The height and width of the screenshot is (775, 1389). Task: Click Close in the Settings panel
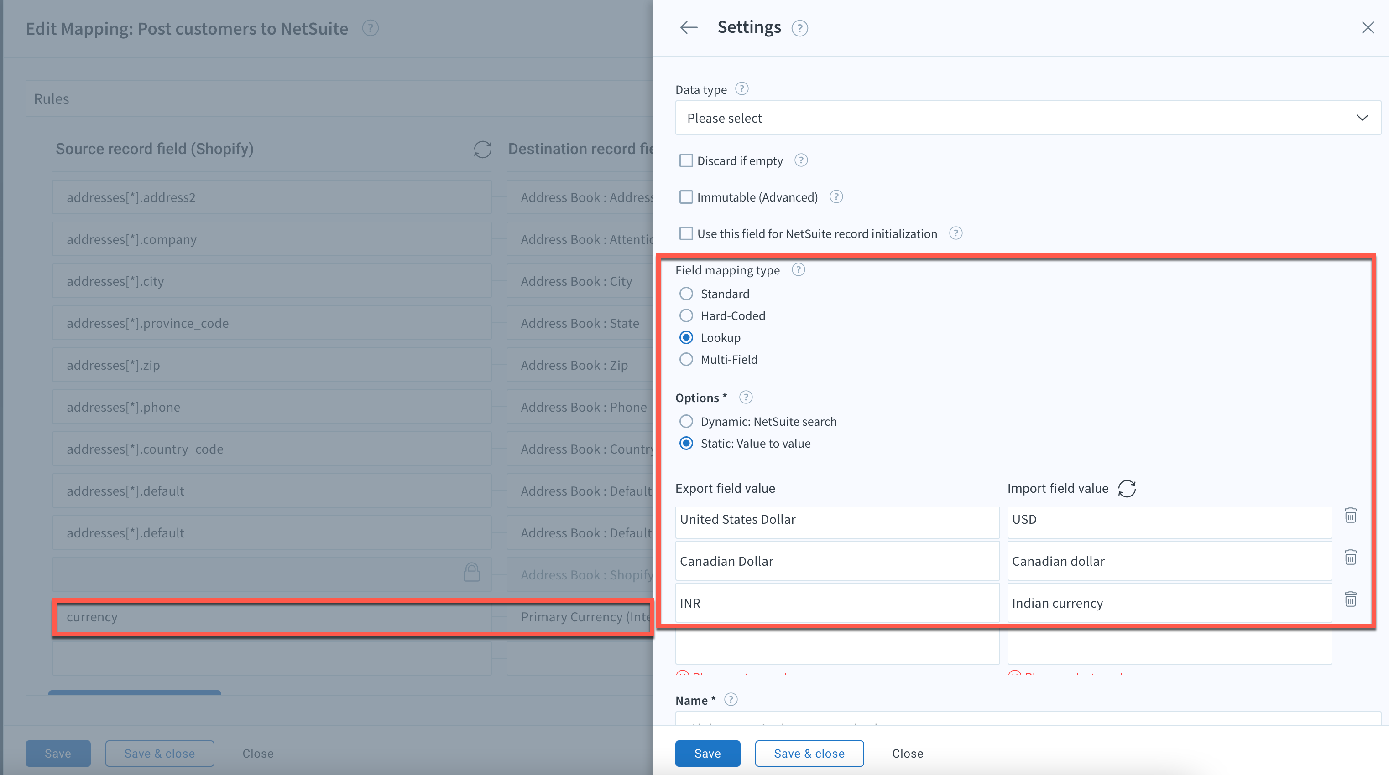point(908,754)
